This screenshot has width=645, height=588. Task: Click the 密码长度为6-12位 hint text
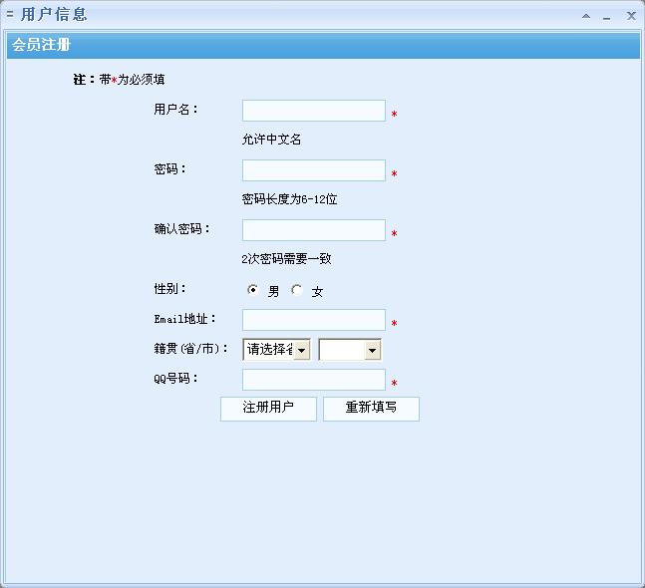[x=289, y=199]
